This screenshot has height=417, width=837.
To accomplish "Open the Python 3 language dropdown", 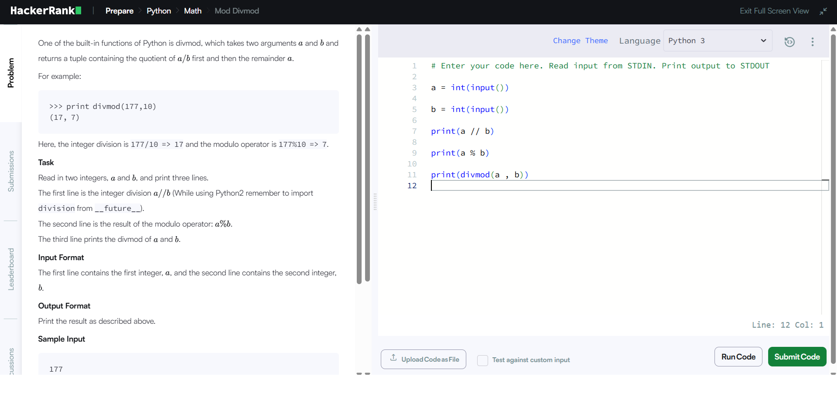I will click(x=717, y=41).
